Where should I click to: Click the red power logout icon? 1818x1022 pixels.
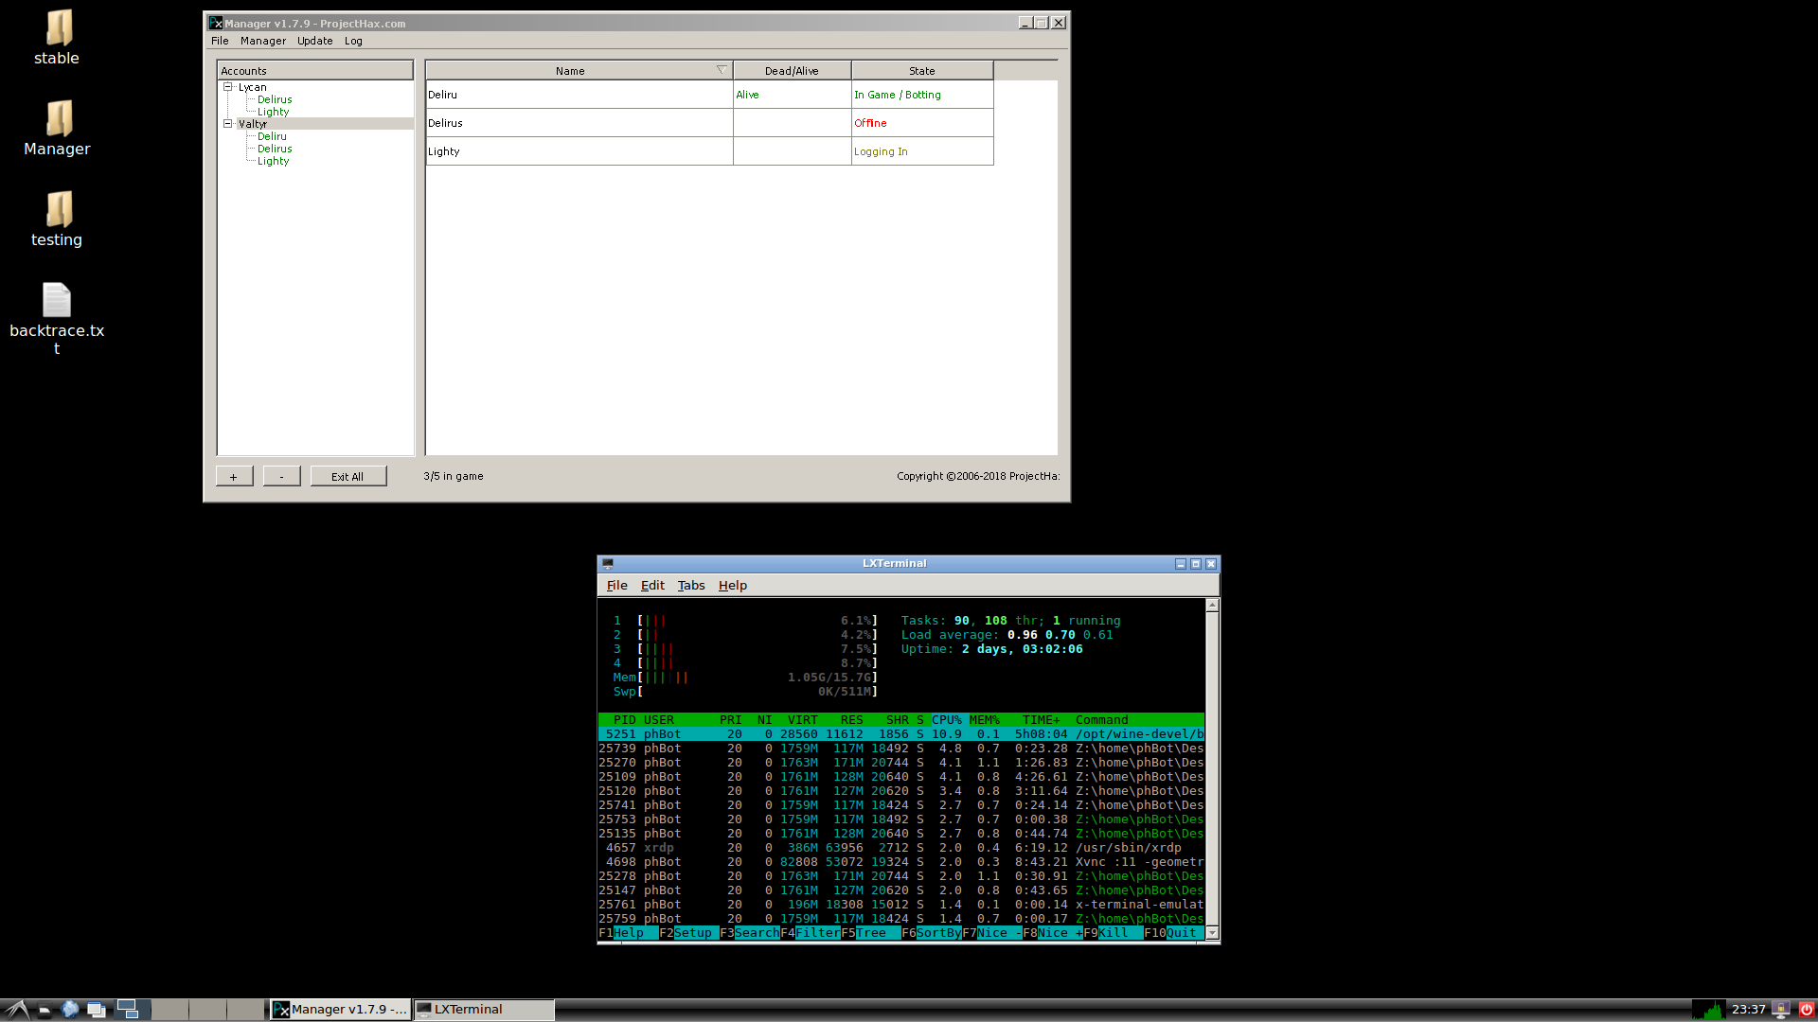[1806, 1010]
